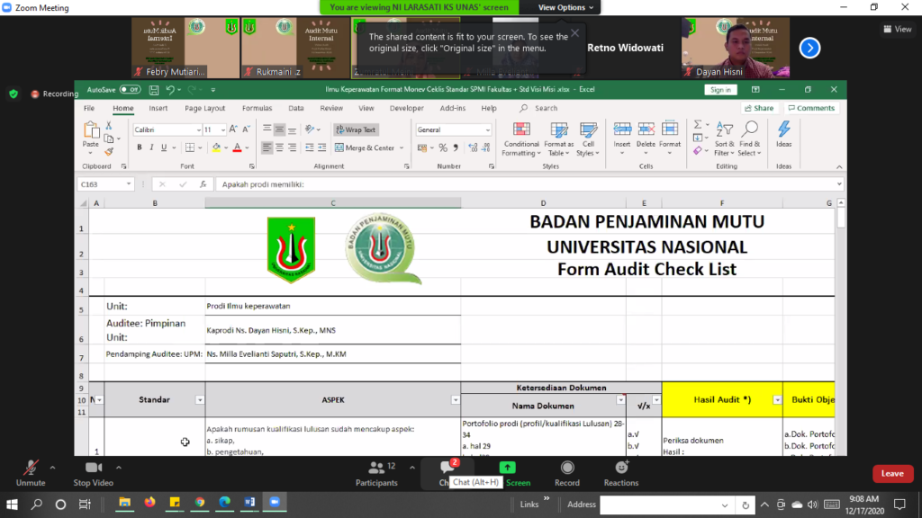Toggle bold formatting in the Font group

click(x=139, y=147)
